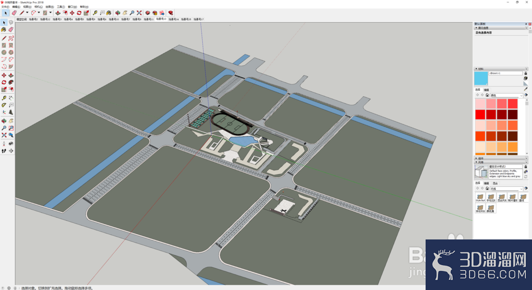
Task: Open the 相机(C) menu
Action: pyautogui.click(x=38, y=7)
